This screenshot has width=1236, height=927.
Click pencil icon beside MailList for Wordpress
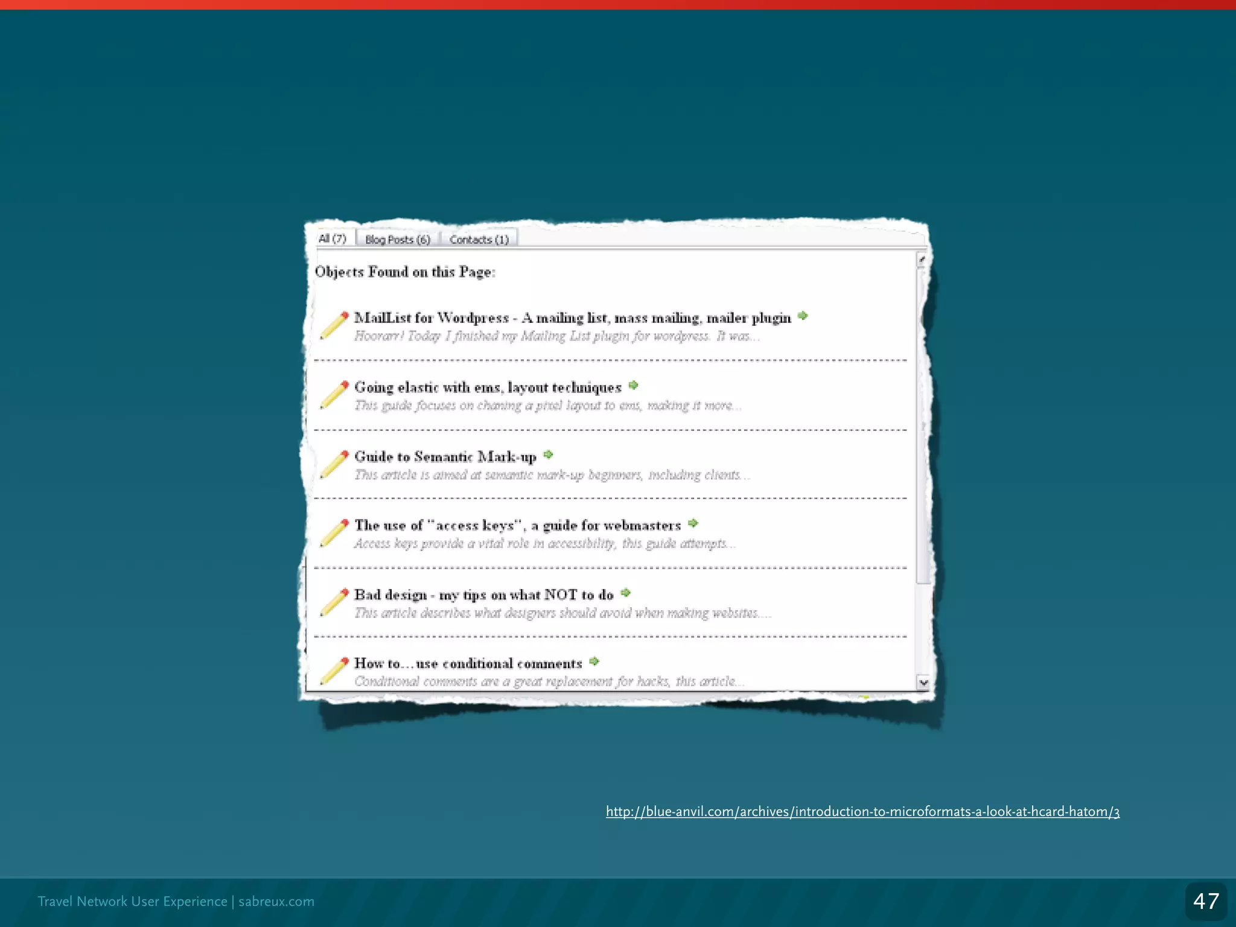(x=334, y=325)
